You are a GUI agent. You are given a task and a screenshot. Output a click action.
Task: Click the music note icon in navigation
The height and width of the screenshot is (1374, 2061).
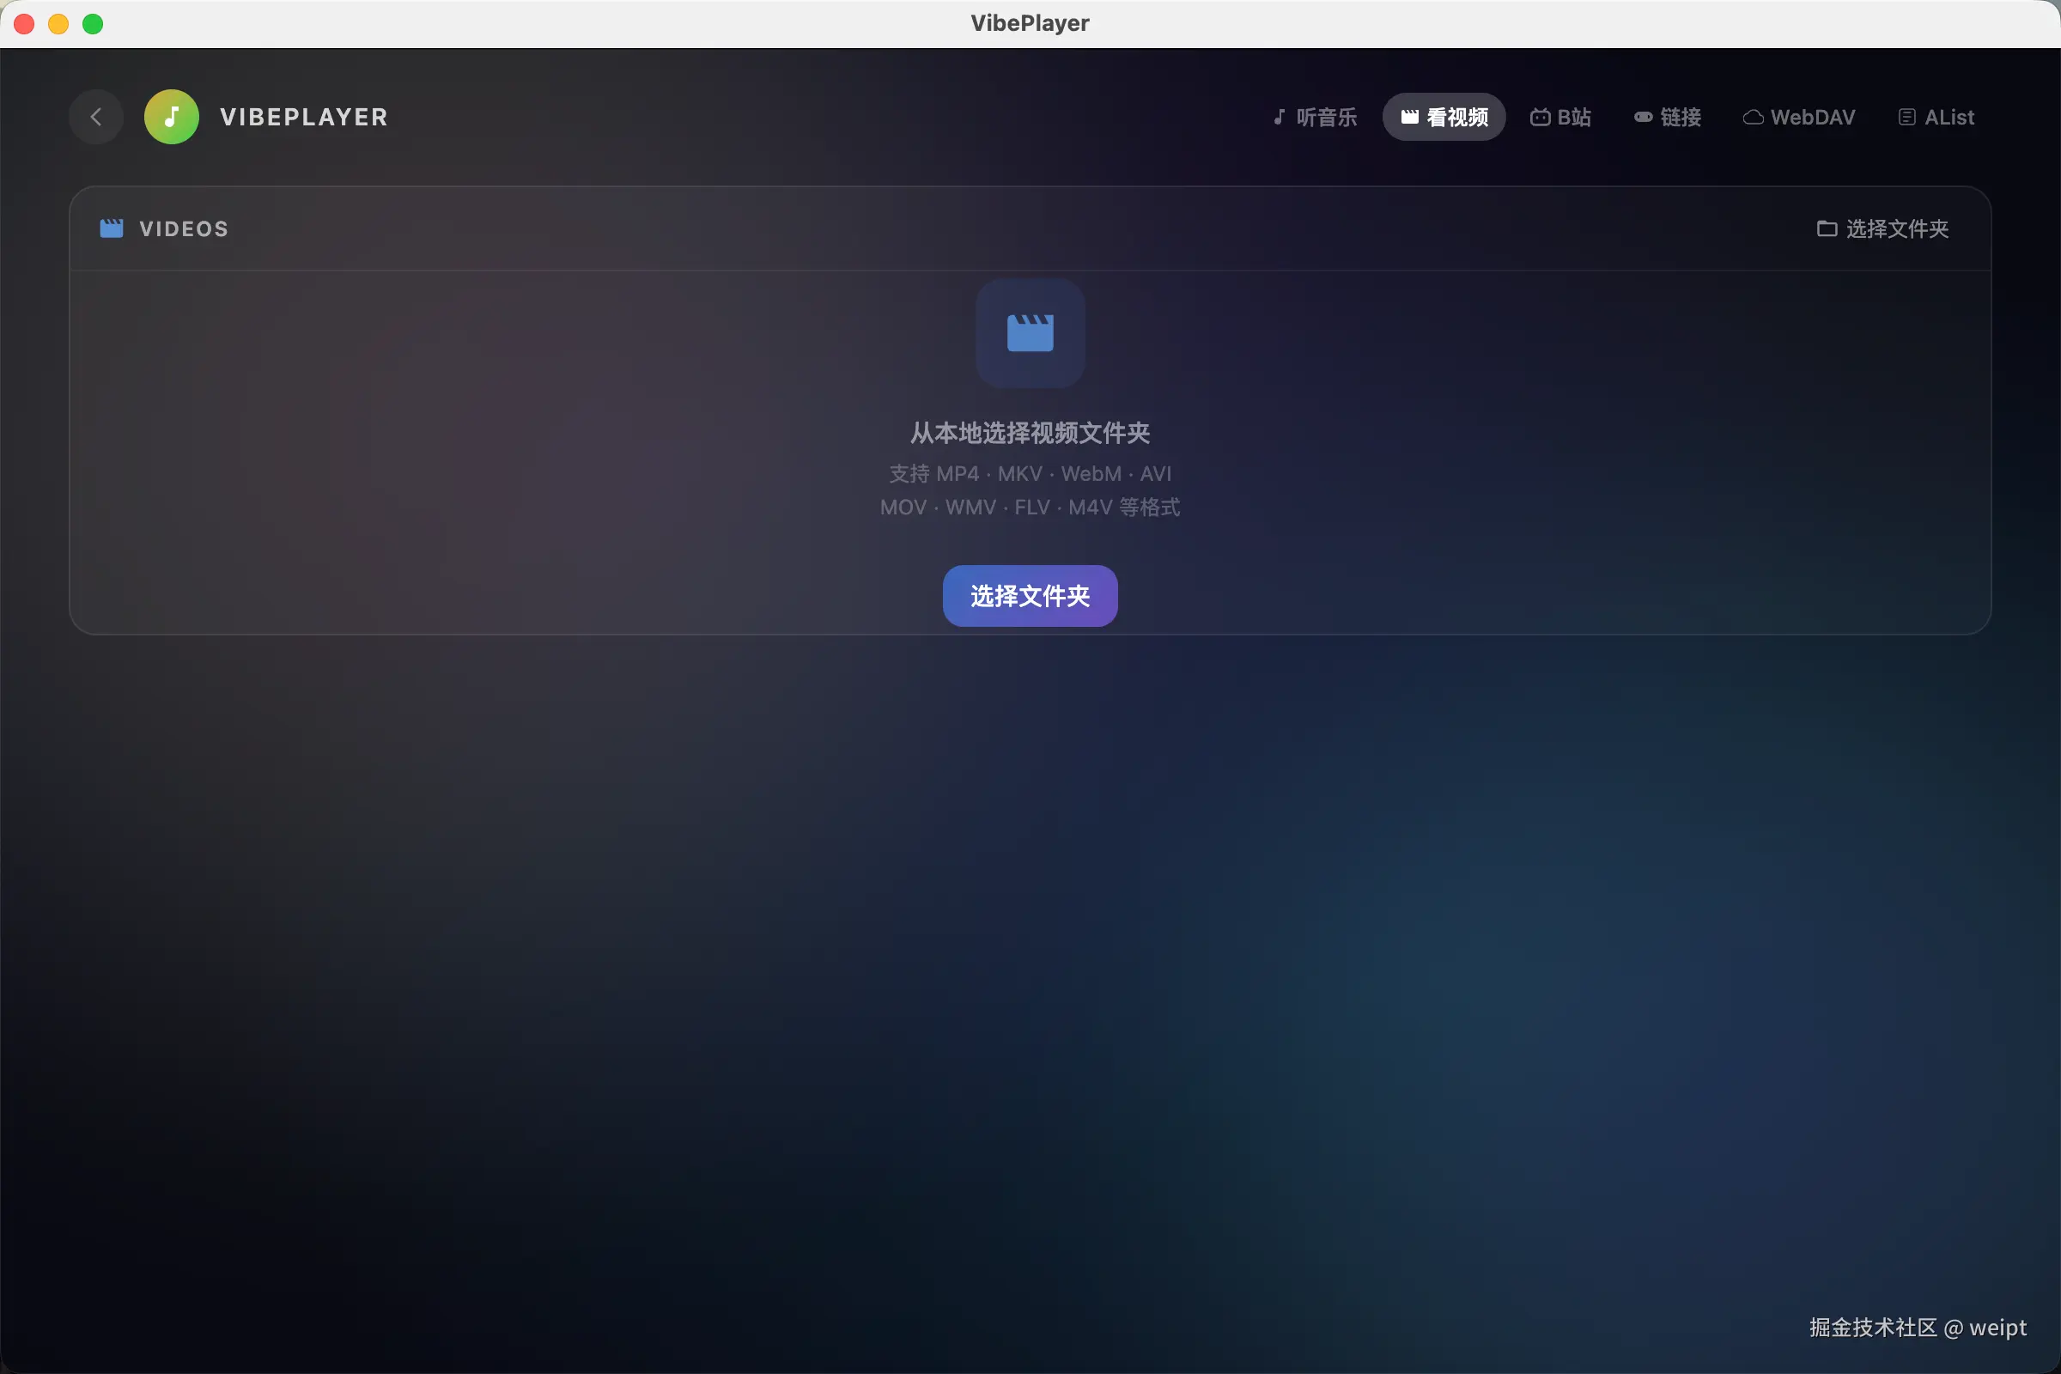coord(1280,117)
